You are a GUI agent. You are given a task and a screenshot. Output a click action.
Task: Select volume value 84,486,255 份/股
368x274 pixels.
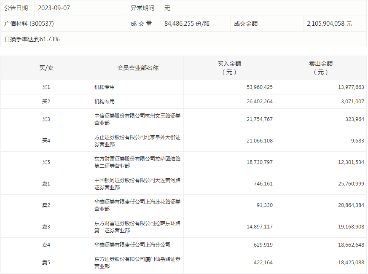tap(187, 24)
